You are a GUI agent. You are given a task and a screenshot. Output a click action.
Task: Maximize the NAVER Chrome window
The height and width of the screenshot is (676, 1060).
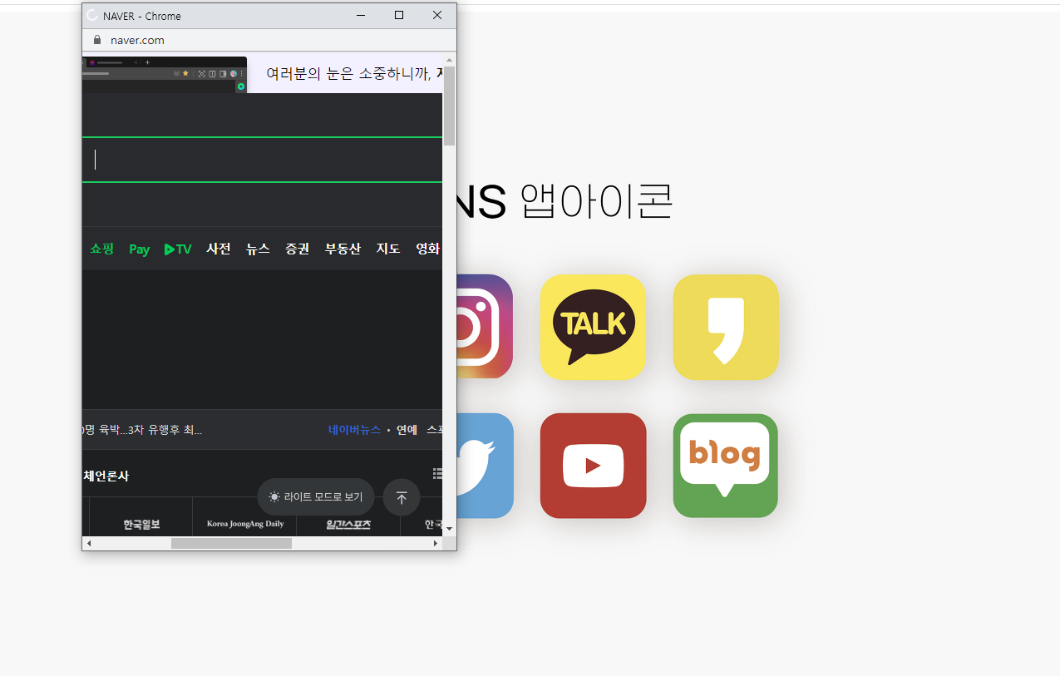coord(399,15)
